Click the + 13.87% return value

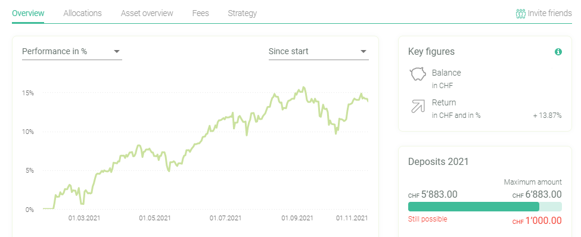coord(547,116)
